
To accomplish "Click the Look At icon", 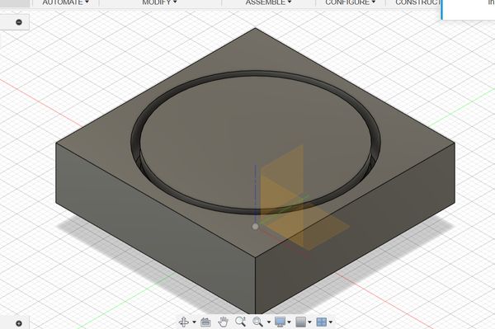I will tap(205, 322).
